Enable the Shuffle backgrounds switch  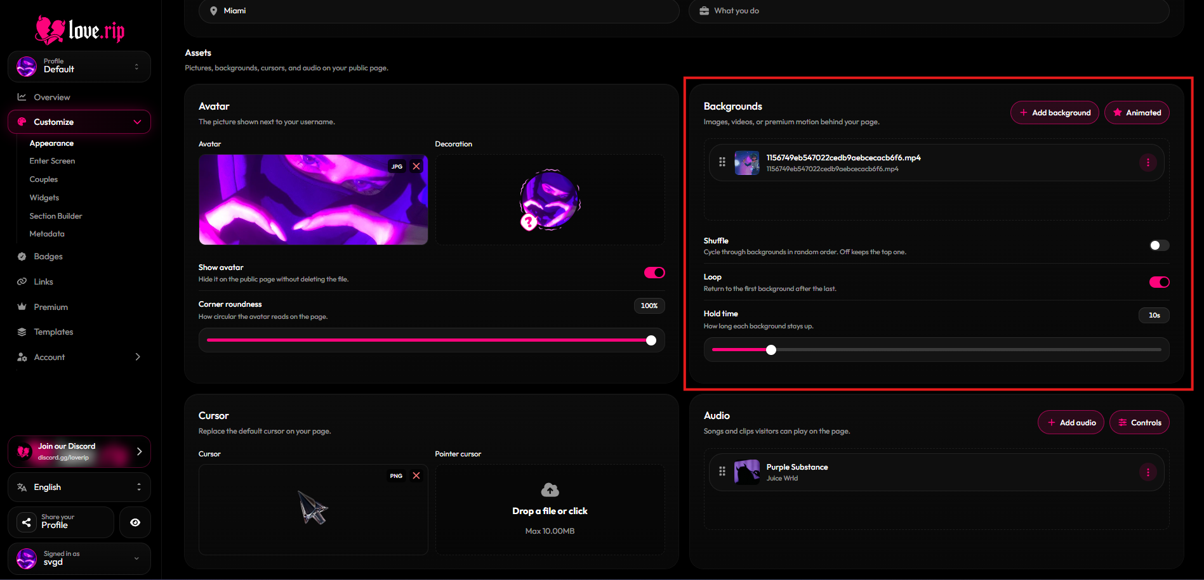(1159, 245)
